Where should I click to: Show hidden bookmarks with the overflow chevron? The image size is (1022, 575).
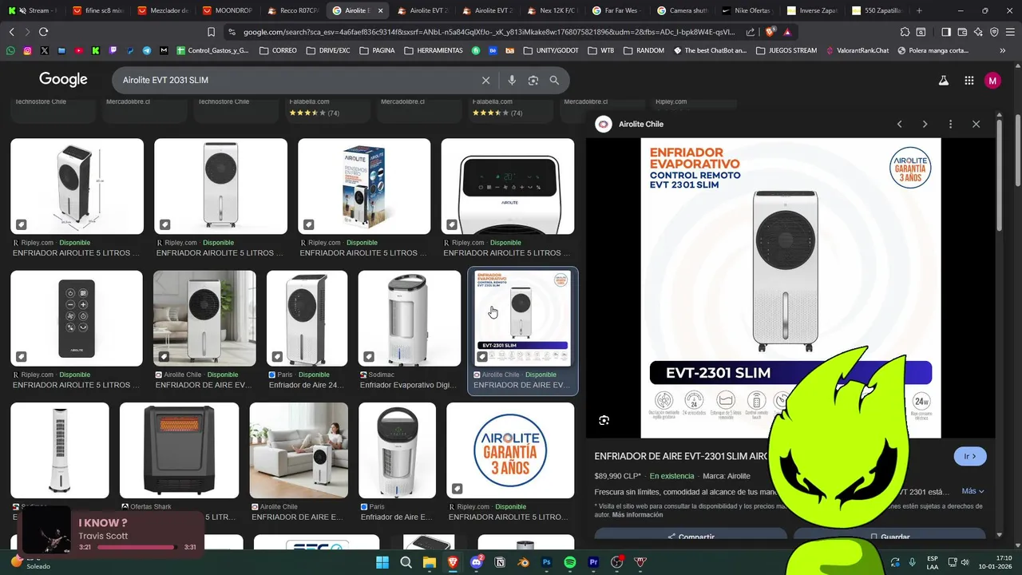(1003, 50)
